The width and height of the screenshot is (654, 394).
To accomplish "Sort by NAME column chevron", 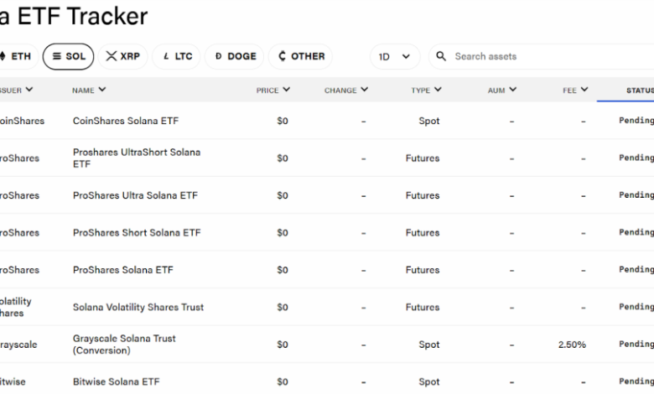I will pyautogui.click(x=102, y=89).
